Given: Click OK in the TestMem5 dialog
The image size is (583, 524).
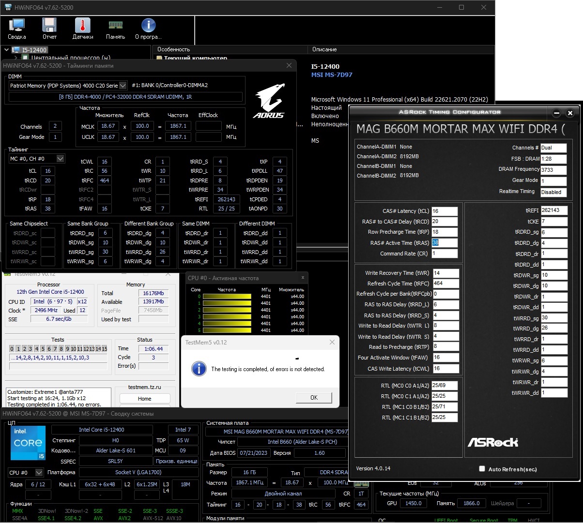Looking at the screenshot, I should (314, 397).
